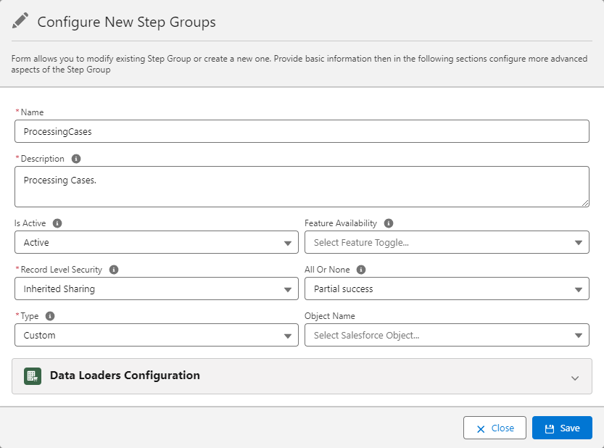The height and width of the screenshot is (448, 604).
Task: Click the Description text area
Action: coord(302,187)
